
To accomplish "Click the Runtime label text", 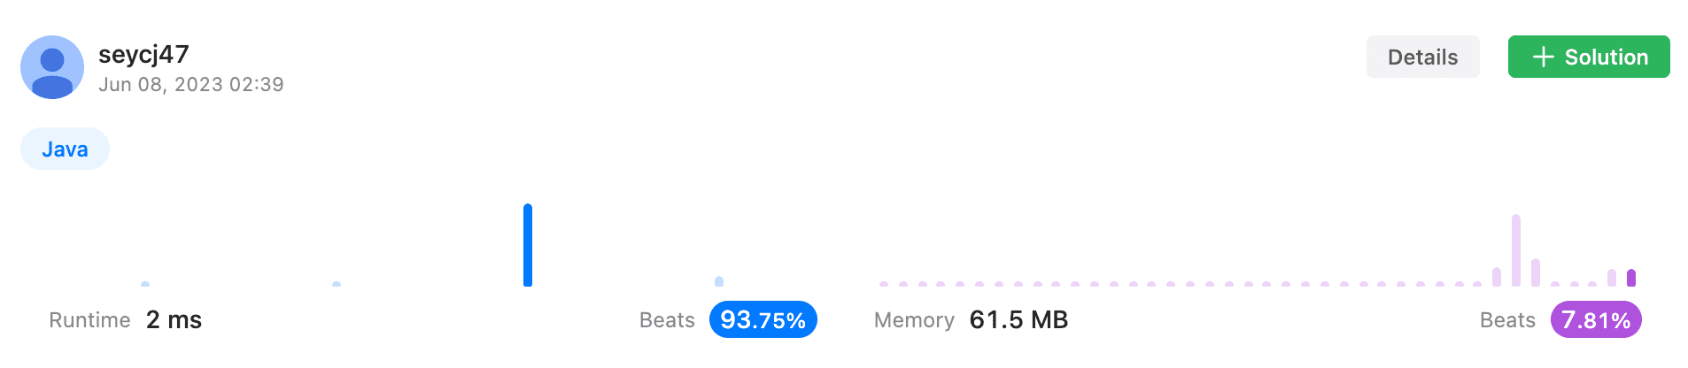I will pos(89,319).
